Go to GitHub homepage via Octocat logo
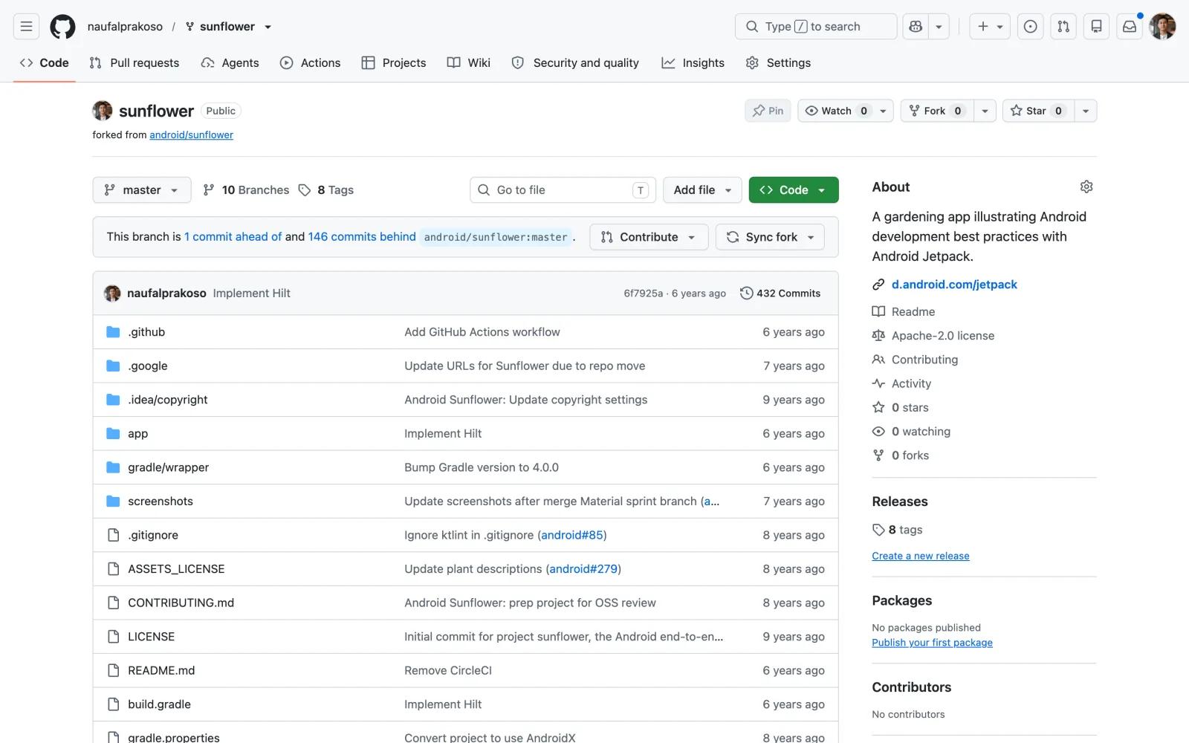The height and width of the screenshot is (743, 1189). click(x=62, y=27)
